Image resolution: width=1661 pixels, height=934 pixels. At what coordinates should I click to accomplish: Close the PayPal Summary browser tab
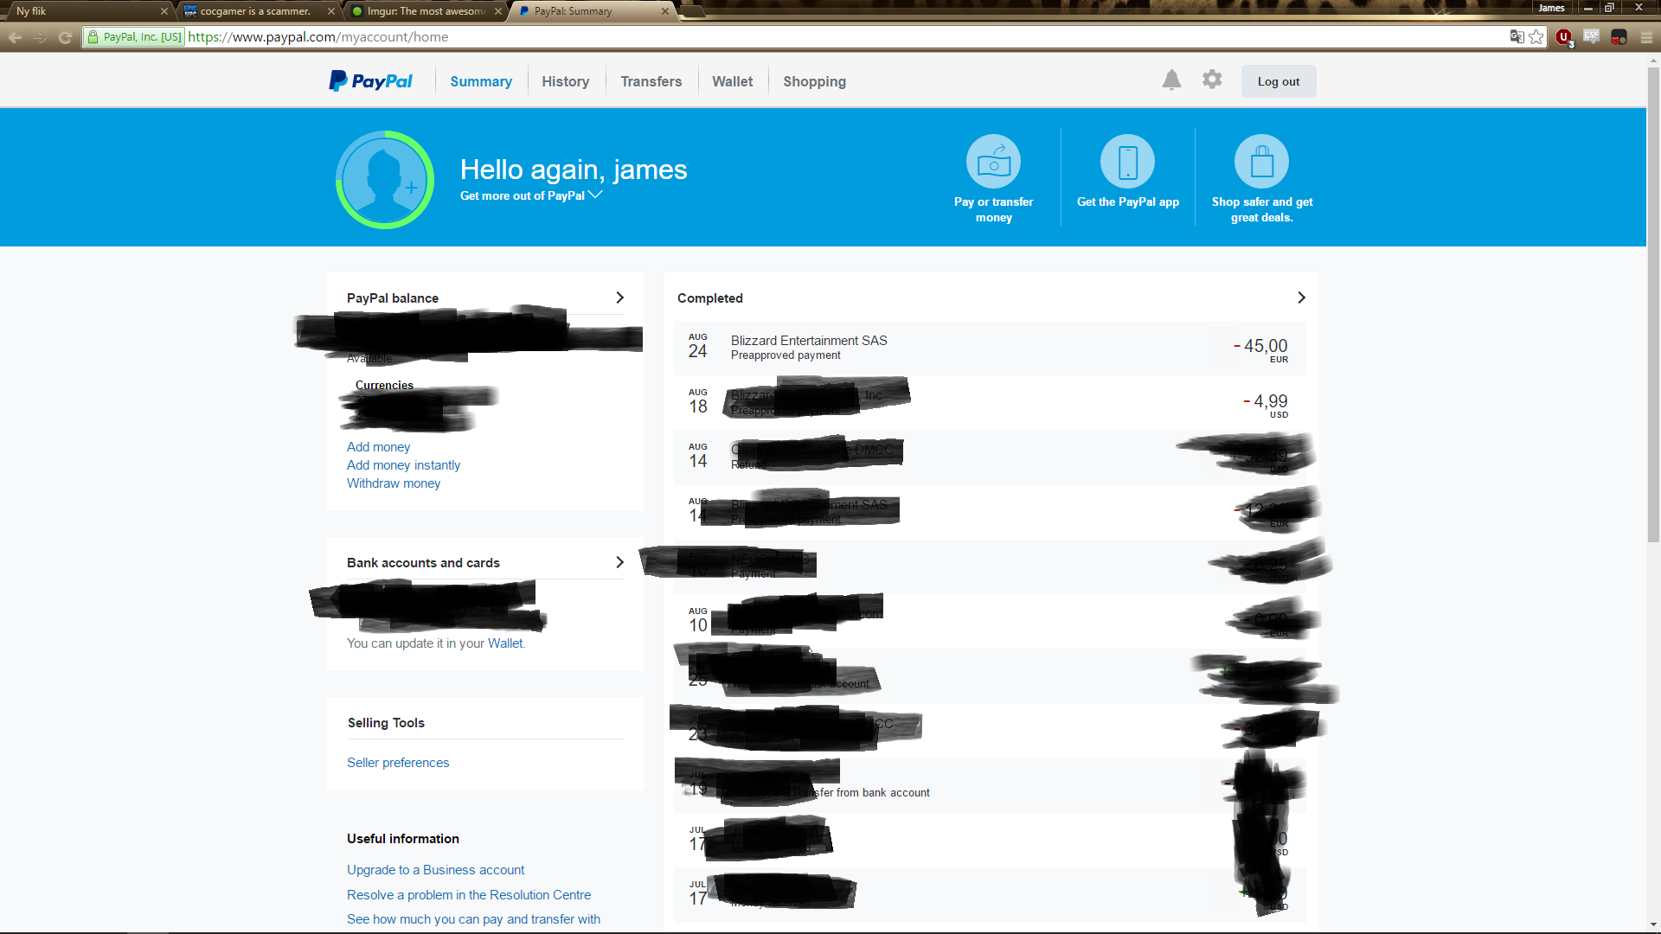[x=664, y=11]
